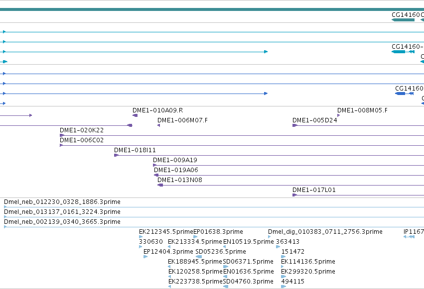Select the DME1-008M05.F feature label

pos(362,110)
